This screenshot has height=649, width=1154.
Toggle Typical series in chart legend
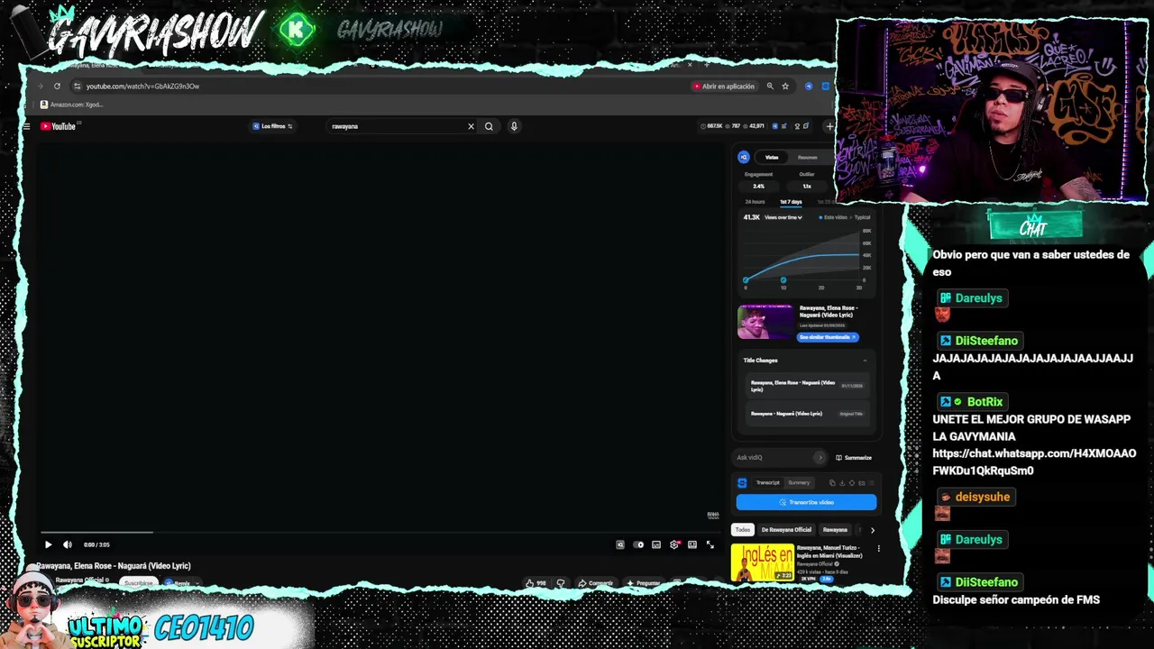click(x=860, y=217)
